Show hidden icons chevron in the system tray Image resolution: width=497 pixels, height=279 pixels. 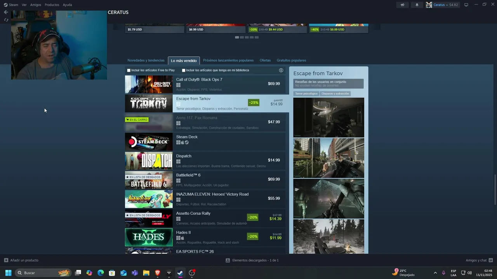tap(435, 273)
